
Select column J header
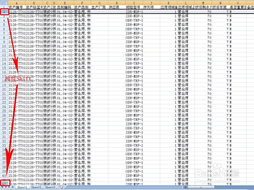[x=151, y=3]
